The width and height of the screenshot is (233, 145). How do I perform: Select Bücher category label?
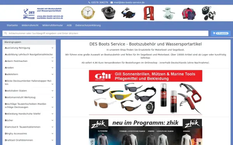click(9, 120)
